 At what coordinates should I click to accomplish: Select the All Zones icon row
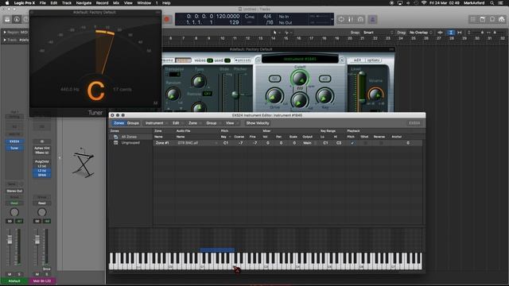tap(130, 137)
